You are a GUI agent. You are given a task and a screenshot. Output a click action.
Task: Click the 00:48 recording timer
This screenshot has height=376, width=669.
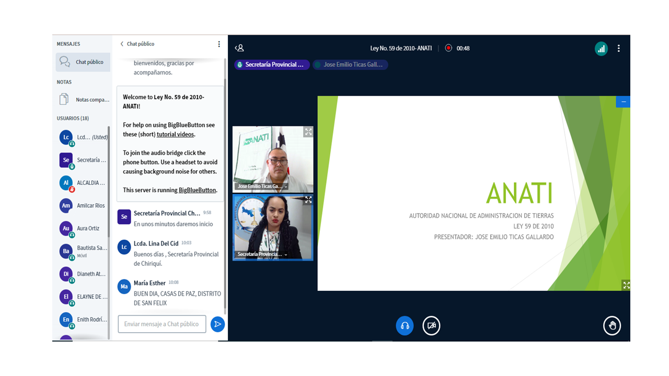pos(463,48)
